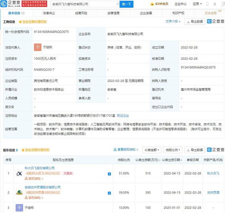Select the 51.00% shareholding cell
The image size is (225, 213).
click(124, 173)
